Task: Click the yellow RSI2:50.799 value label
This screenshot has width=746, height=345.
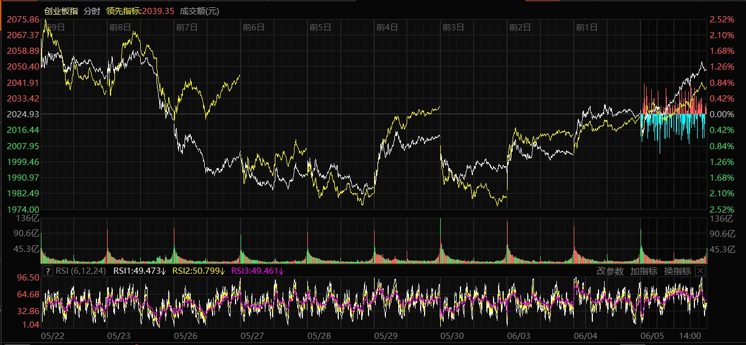Action: pos(198,271)
